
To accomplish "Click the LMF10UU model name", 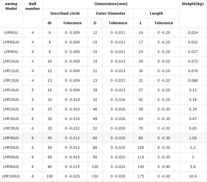I will [11, 61].
